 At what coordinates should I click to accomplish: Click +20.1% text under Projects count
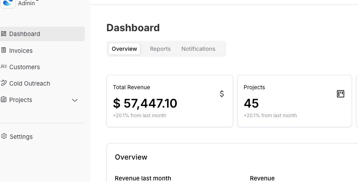click(270, 115)
